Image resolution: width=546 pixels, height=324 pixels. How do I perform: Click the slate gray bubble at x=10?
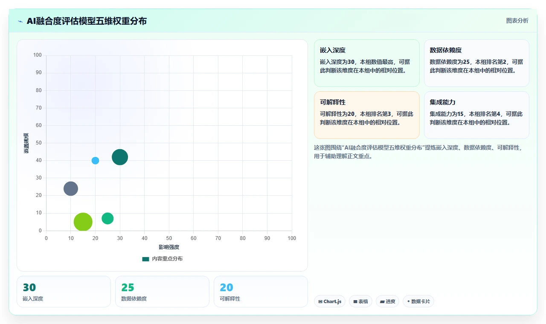[71, 188]
